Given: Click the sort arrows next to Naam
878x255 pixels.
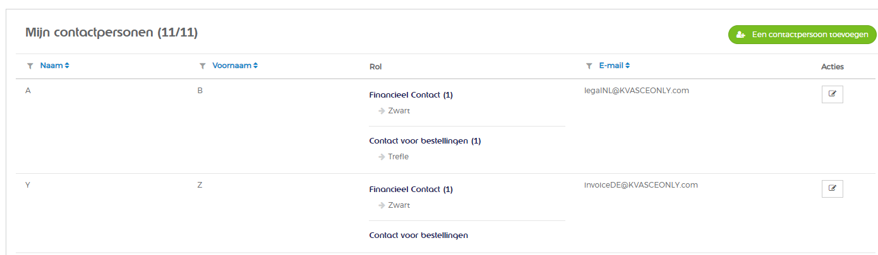Looking at the screenshot, I should pos(66,65).
